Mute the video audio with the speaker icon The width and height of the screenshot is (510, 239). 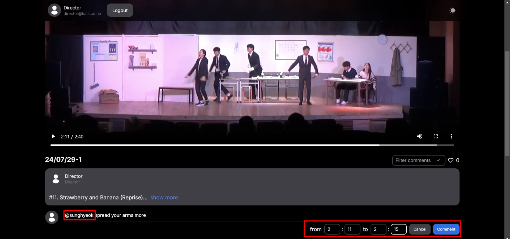[420, 136]
